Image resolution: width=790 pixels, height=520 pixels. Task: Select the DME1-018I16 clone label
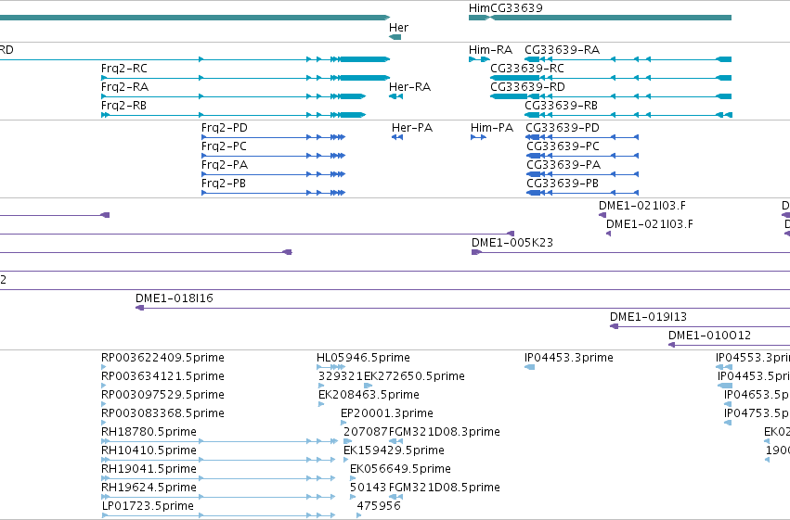(175, 298)
